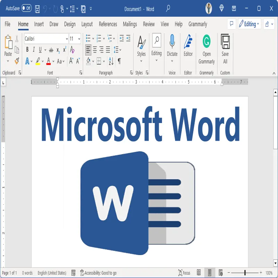278x278 pixels.
Task: Toggle AutoSave switch on
Action: point(26,8)
